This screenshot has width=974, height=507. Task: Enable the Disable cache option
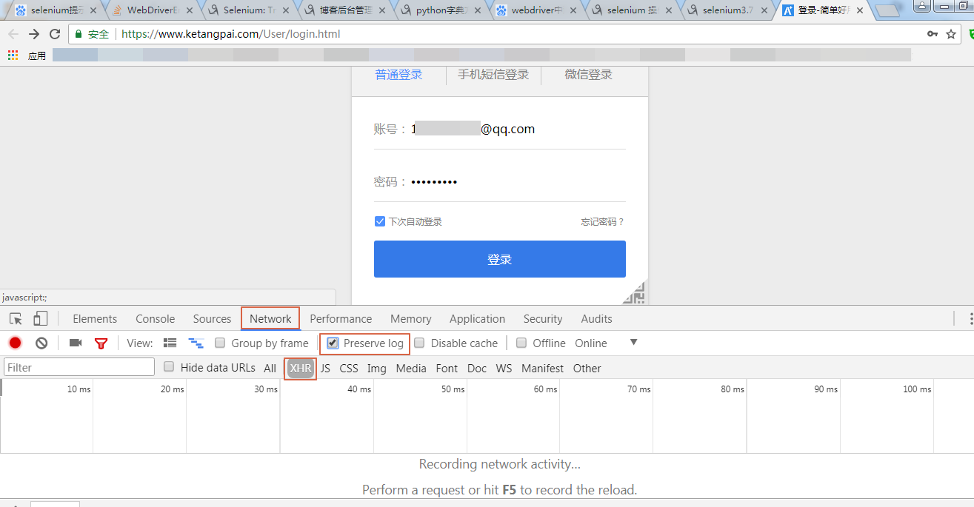(422, 343)
